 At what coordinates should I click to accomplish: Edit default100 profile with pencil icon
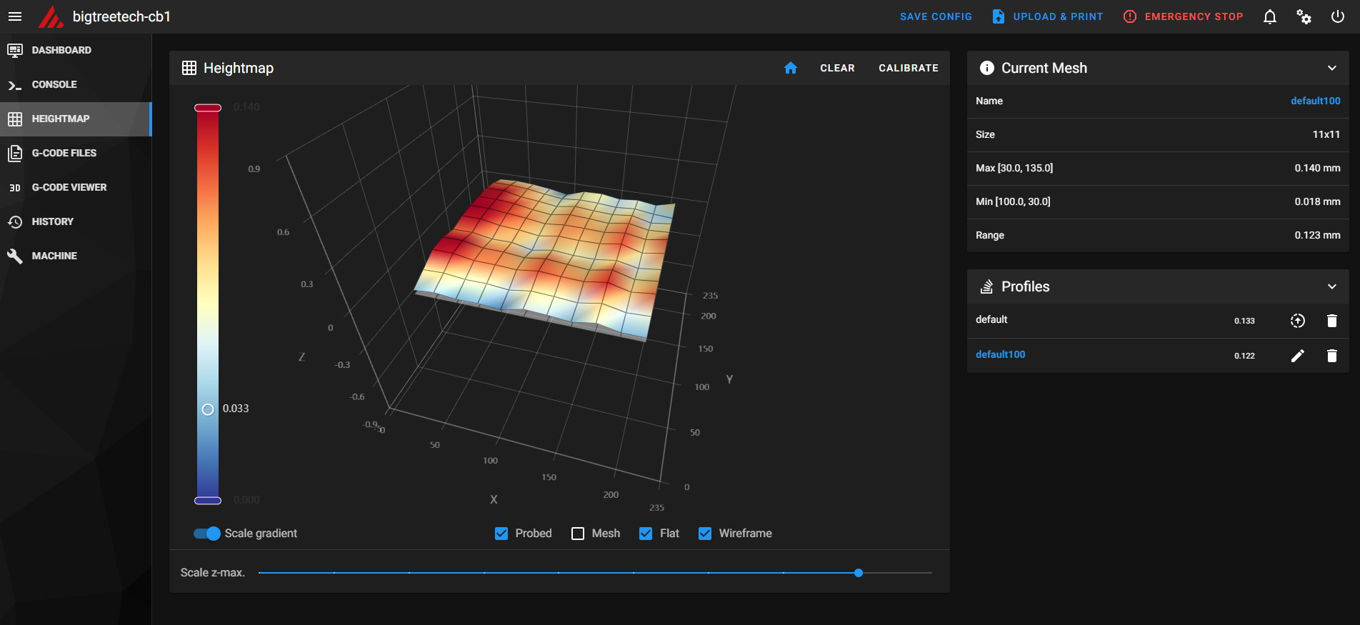(x=1298, y=356)
